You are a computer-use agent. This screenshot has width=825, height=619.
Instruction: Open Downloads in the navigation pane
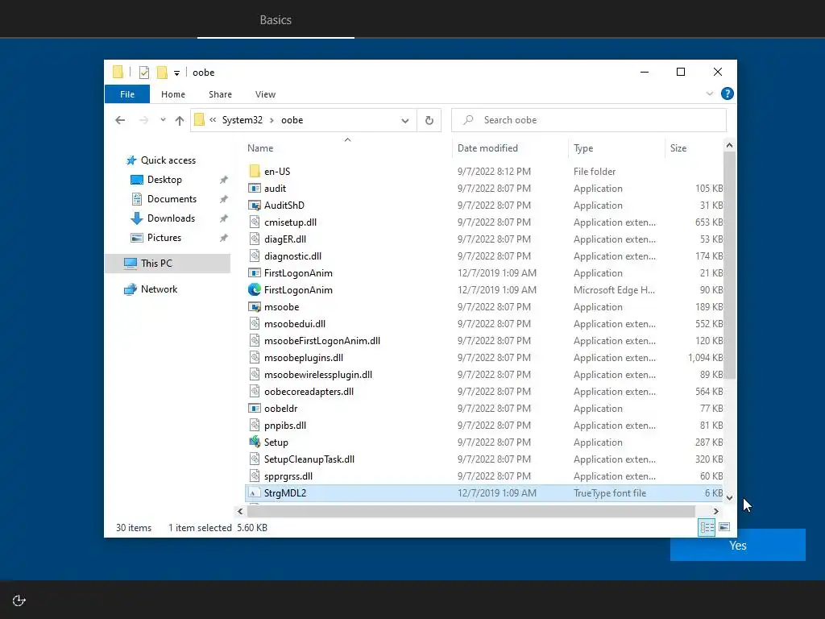171,218
